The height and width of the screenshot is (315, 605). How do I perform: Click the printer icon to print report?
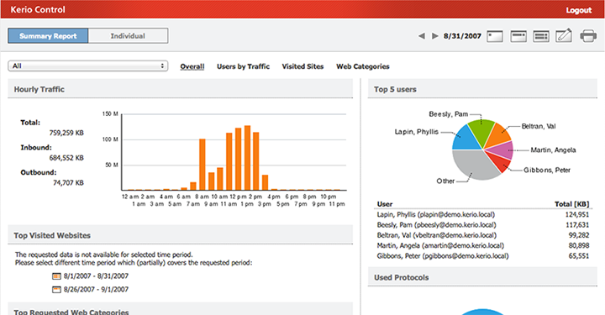(x=588, y=36)
